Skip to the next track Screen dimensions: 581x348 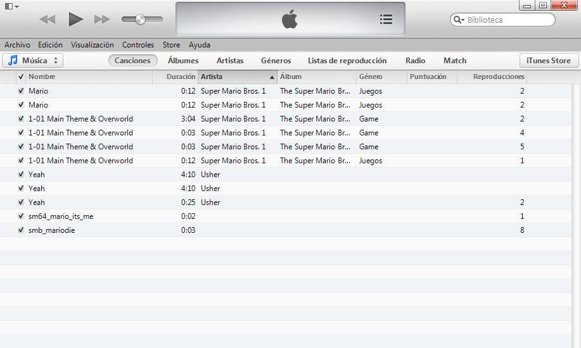(102, 19)
